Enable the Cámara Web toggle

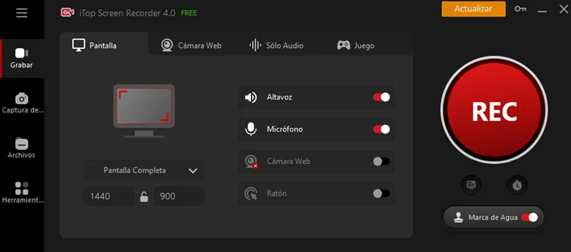381,162
